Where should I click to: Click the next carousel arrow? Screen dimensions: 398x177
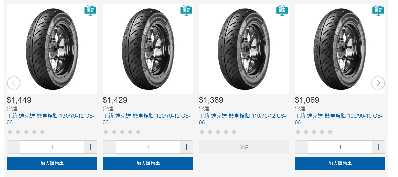click(x=378, y=83)
